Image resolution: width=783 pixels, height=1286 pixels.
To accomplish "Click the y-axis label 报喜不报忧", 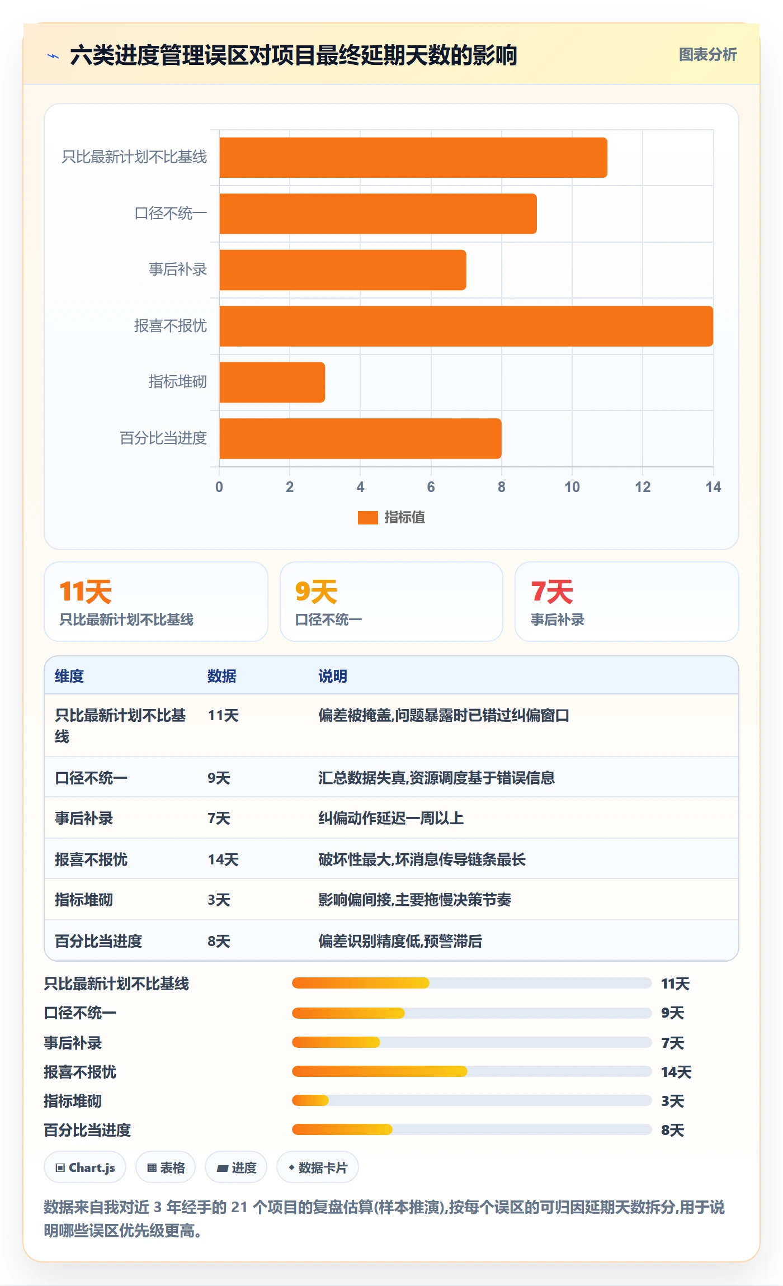I will pos(171,326).
